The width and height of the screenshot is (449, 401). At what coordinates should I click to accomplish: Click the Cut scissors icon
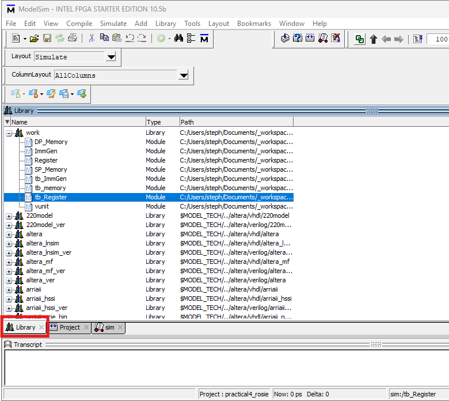pyautogui.click(x=92, y=38)
